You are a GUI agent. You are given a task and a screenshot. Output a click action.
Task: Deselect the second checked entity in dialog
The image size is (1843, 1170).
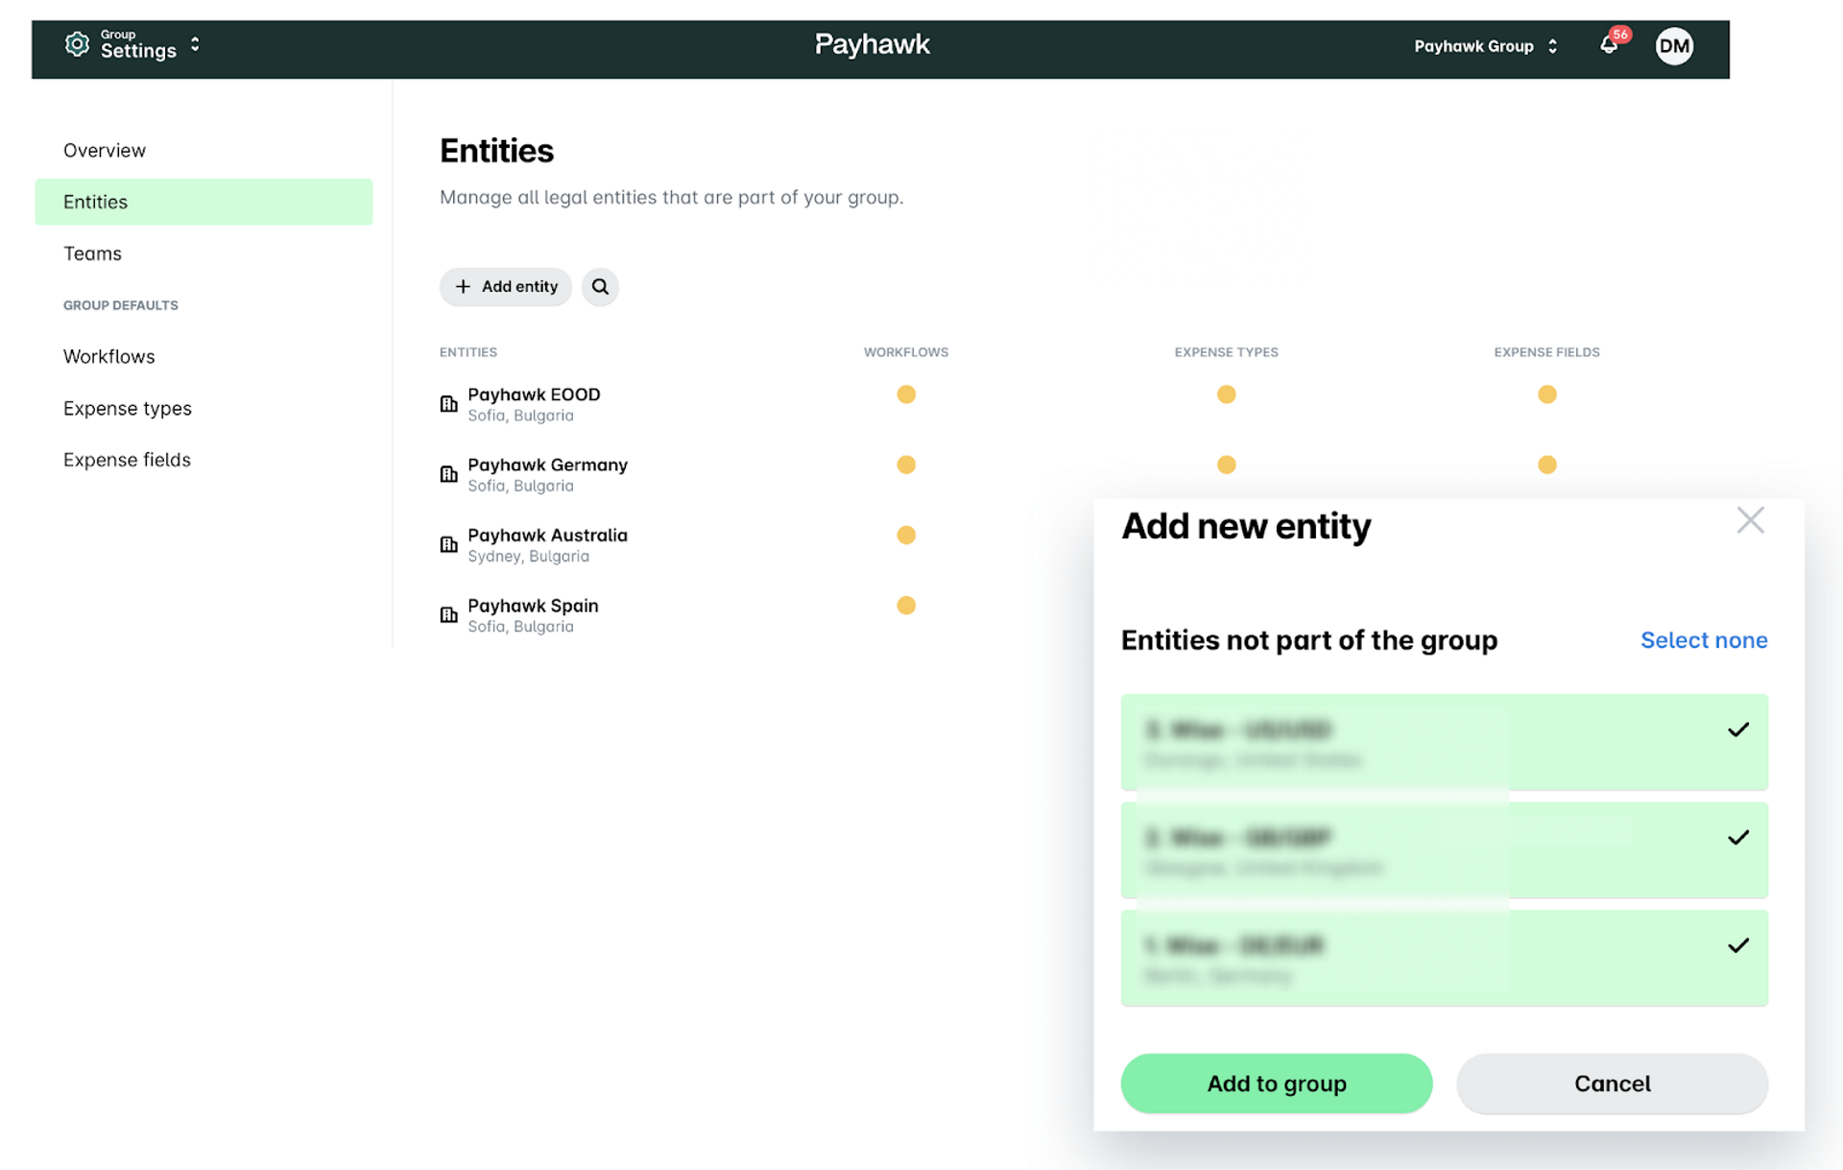coord(1445,849)
